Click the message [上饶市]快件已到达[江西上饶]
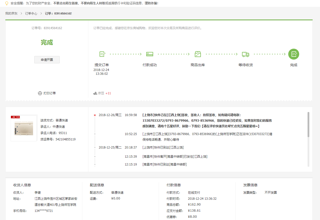Viewport: 320px width, 220px height. click(163, 148)
